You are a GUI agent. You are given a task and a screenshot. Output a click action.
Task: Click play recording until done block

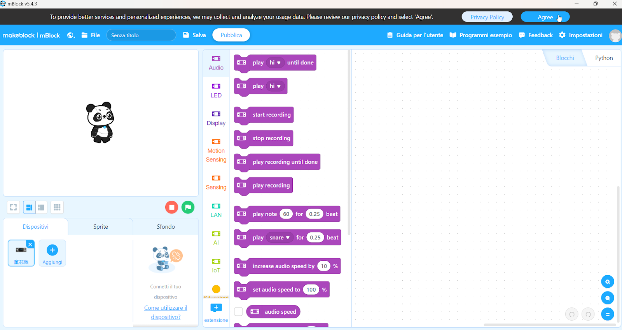(277, 162)
